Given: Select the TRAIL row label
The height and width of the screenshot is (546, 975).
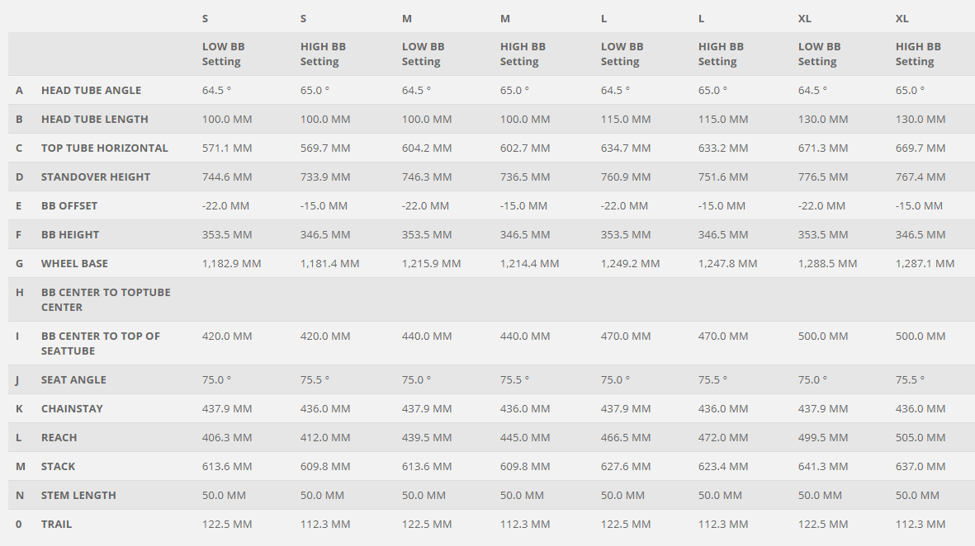Looking at the screenshot, I should [56, 524].
